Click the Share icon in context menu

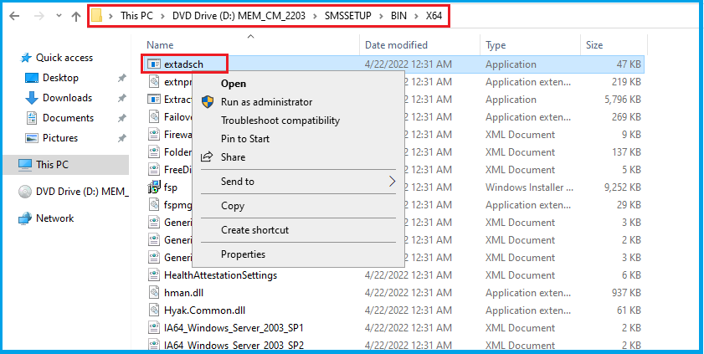(208, 157)
